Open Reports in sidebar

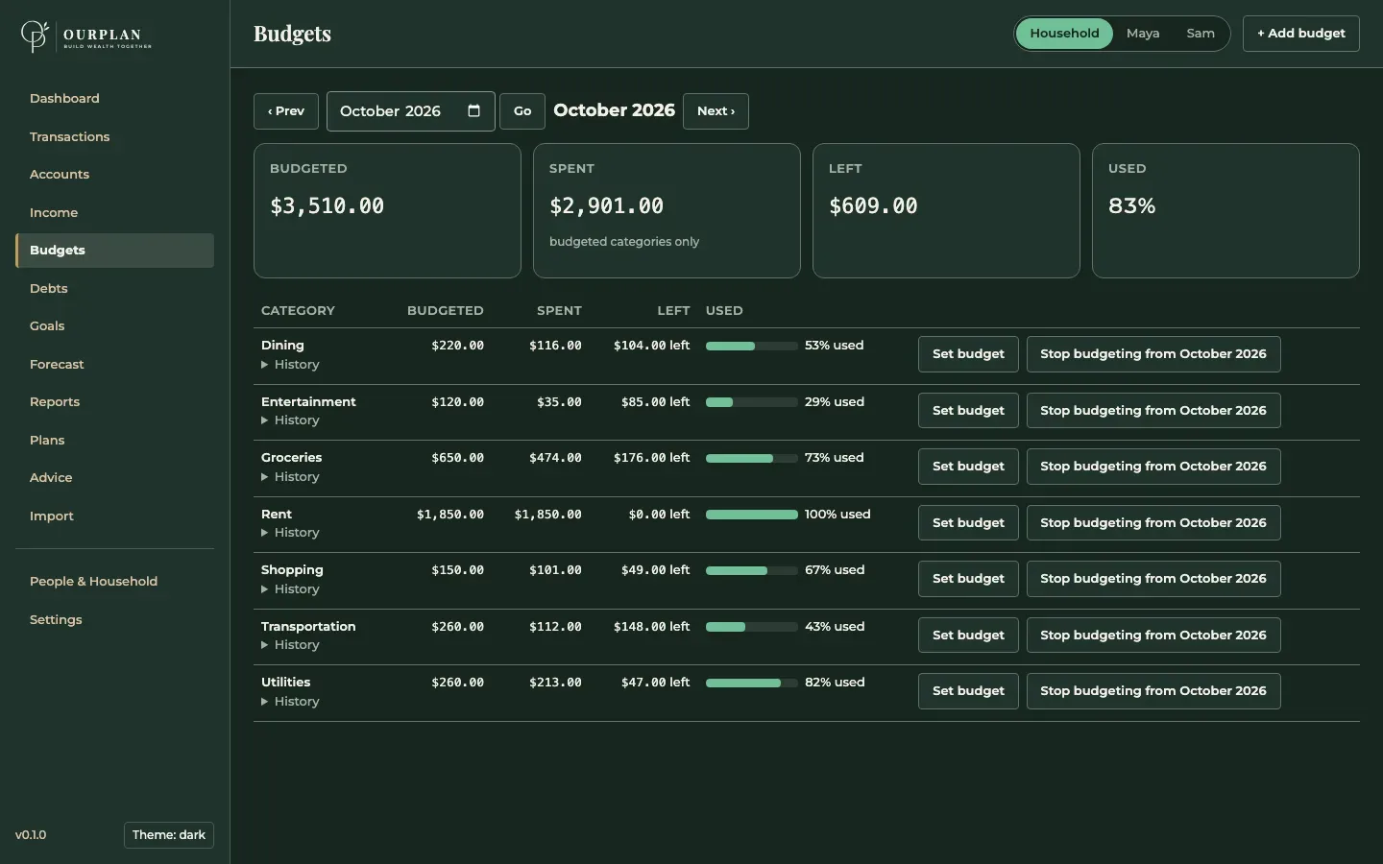coord(114,402)
